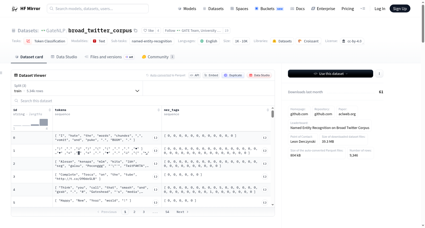The width and height of the screenshot is (425, 228).
Task: Click the Log In link
Action: point(380,8)
